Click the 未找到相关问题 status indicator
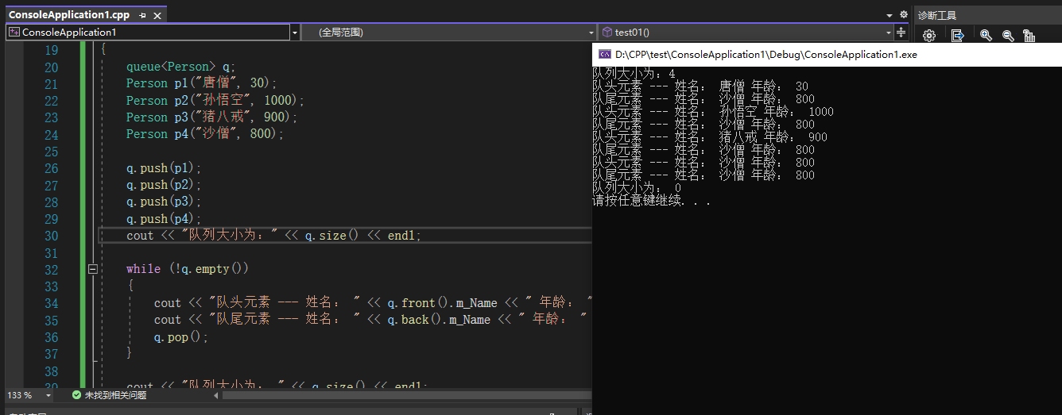The width and height of the screenshot is (1062, 415). tap(115, 395)
